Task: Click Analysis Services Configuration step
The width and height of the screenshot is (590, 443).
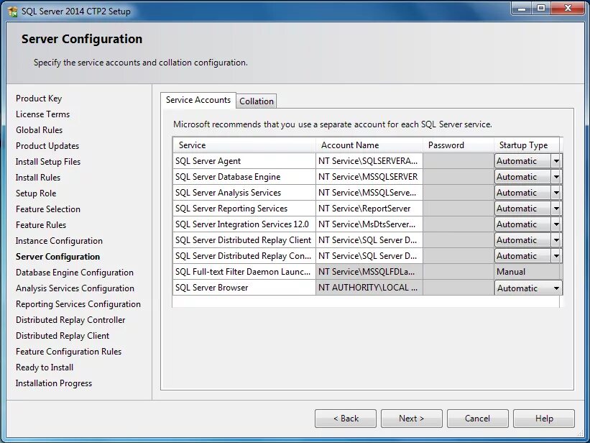Action: (75, 288)
